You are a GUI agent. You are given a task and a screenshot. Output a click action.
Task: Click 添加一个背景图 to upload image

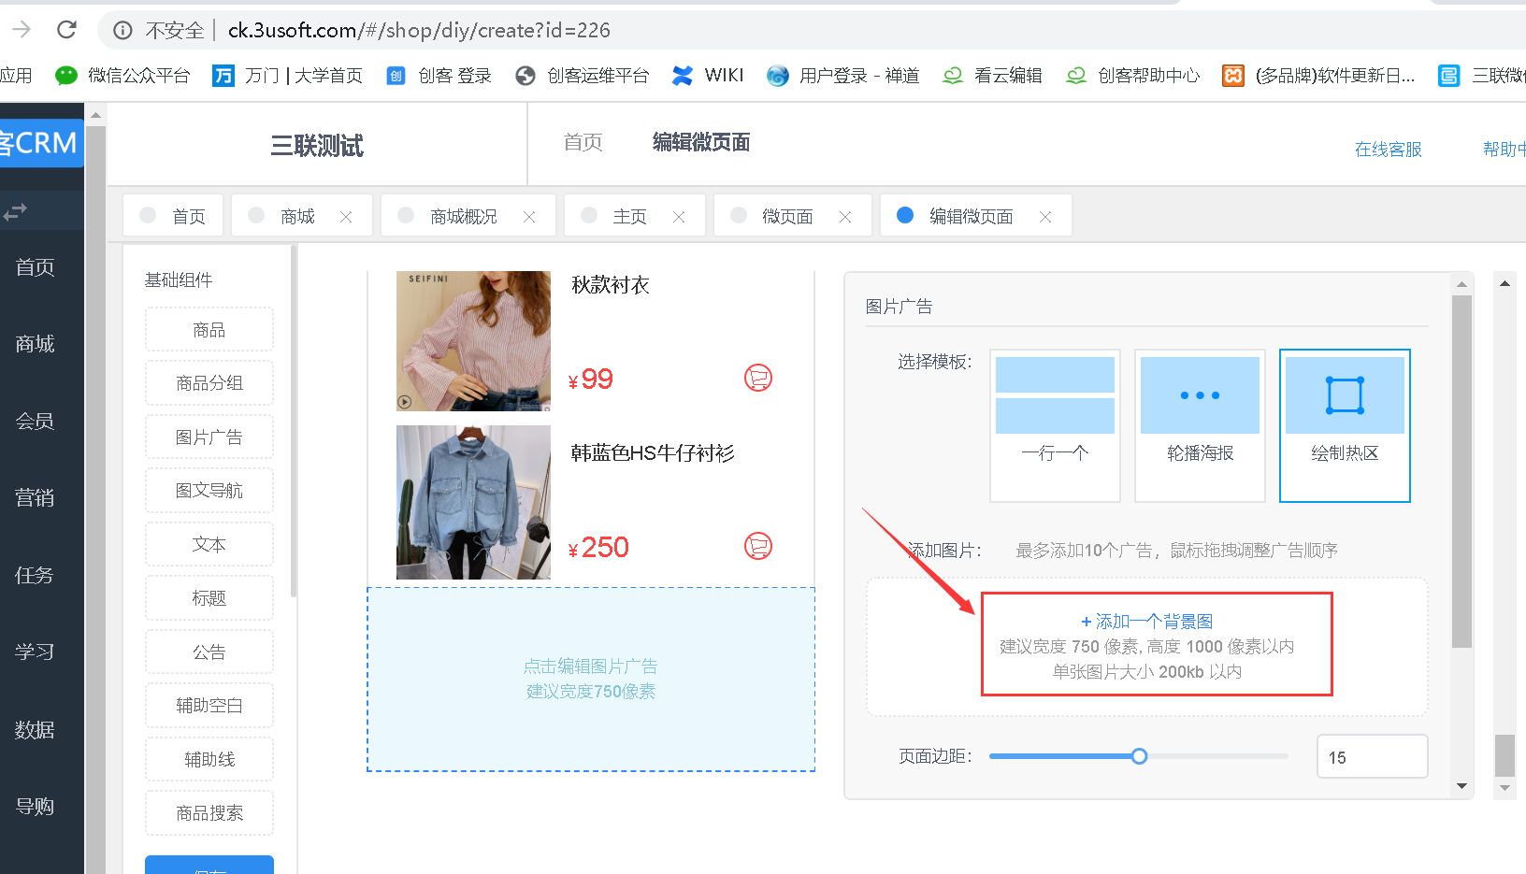coord(1147,622)
